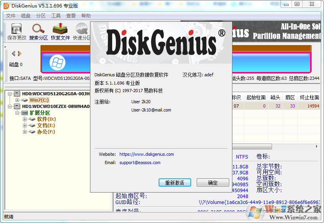This screenshot has width=324, height=223.
Task: Click the 就绪 status bar text
Action: point(9,217)
